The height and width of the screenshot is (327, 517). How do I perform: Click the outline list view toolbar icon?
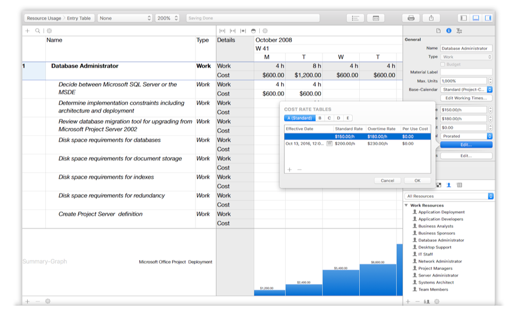click(x=355, y=18)
